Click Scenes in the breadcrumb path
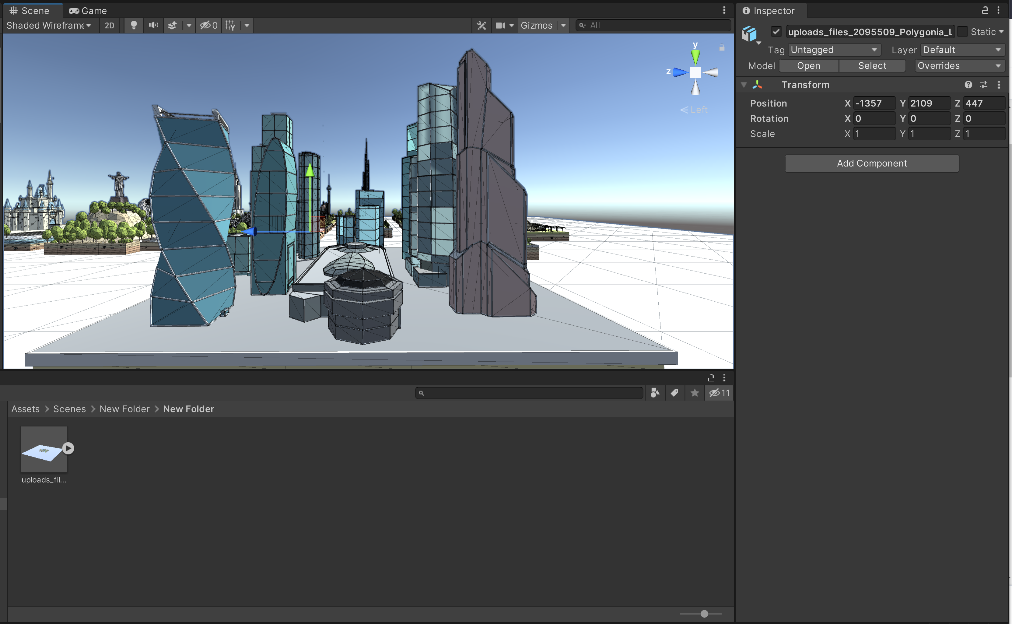Screen dimensions: 1012x624 point(69,409)
